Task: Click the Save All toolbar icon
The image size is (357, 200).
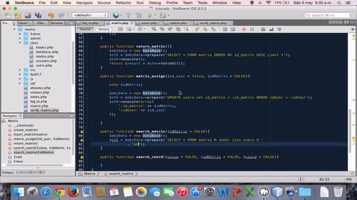Action: coord(38,15)
